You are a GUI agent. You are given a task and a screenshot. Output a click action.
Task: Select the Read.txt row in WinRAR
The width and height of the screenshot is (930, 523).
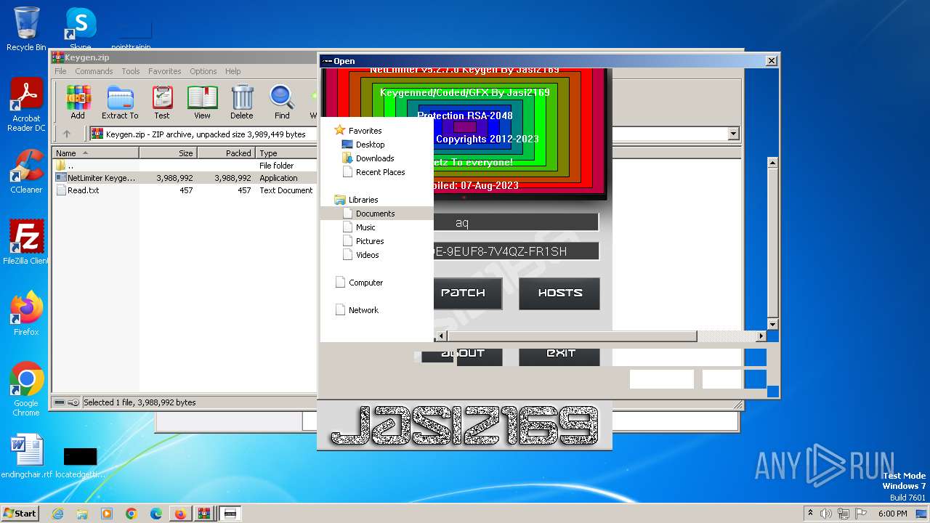185,190
